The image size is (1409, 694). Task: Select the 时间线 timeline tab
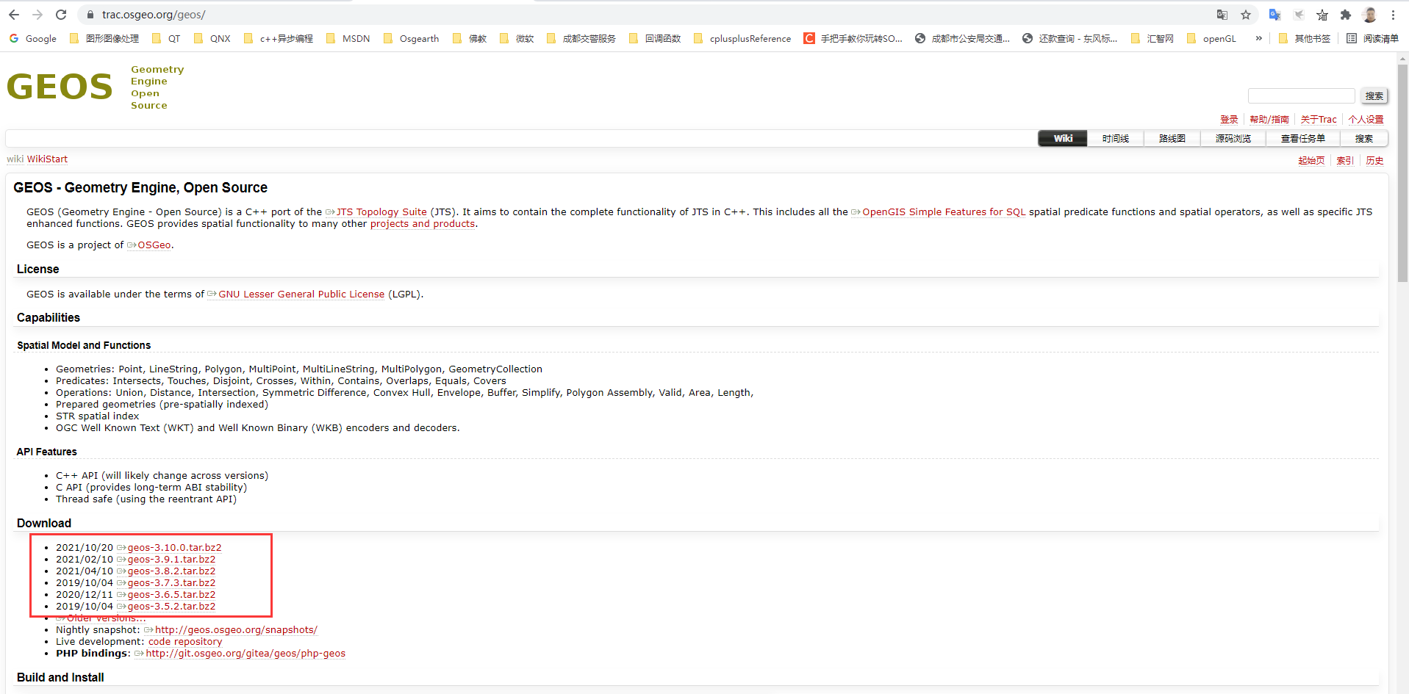(x=1115, y=139)
